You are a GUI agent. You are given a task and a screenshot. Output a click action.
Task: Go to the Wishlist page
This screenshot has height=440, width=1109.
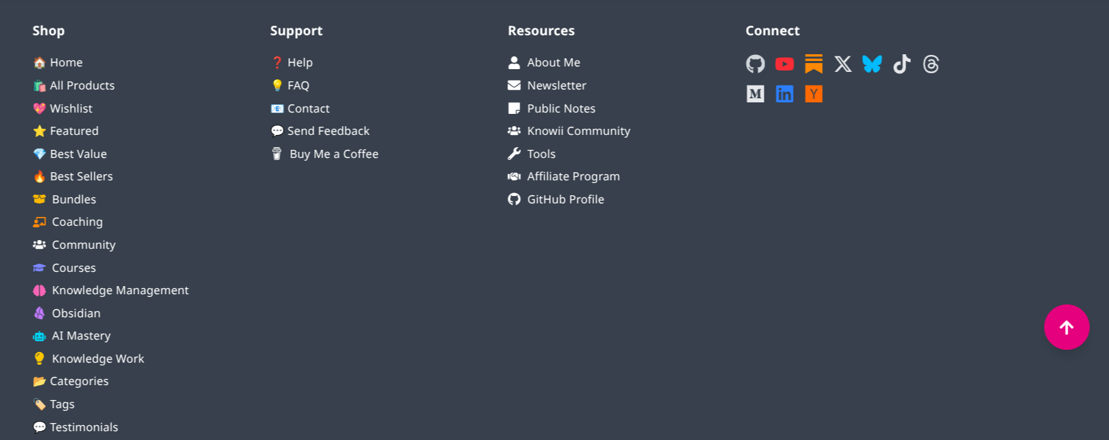71,108
